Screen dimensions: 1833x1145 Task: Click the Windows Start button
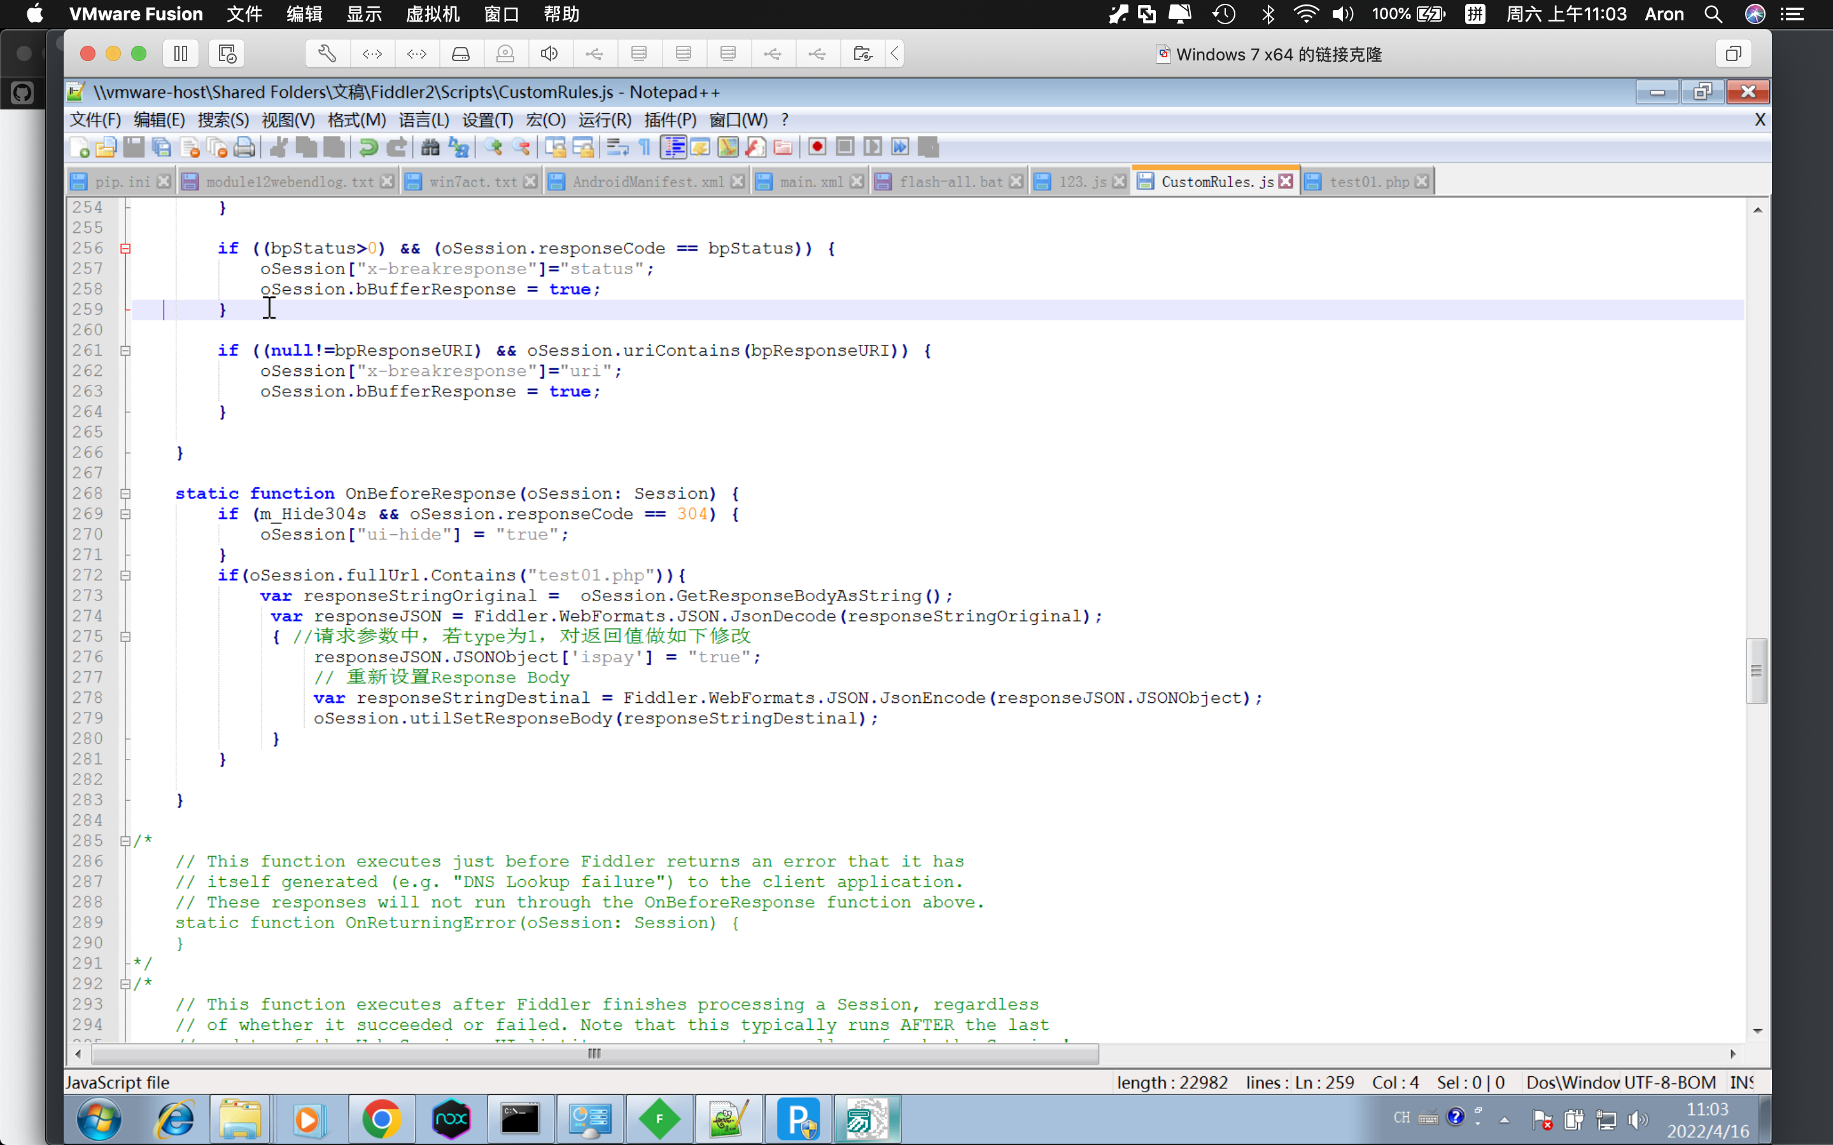[x=99, y=1118]
